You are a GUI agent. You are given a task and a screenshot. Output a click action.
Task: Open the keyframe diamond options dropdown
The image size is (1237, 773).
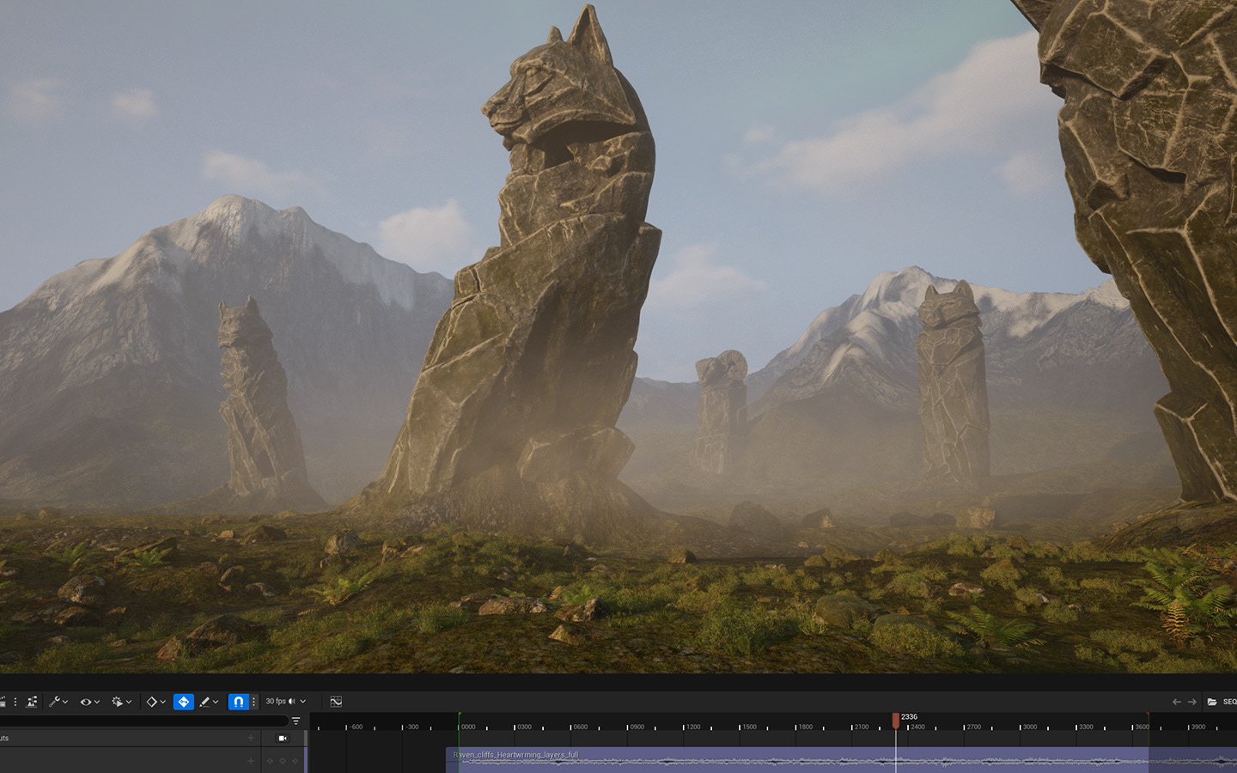155,702
